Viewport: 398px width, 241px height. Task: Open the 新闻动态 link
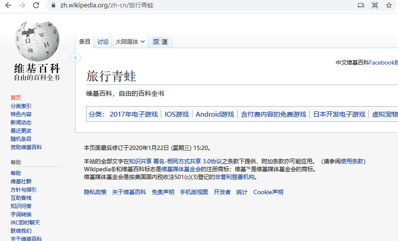(x=21, y=123)
